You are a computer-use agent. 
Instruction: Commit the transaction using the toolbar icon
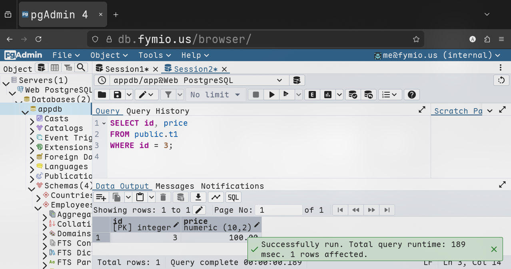click(353, 95)
